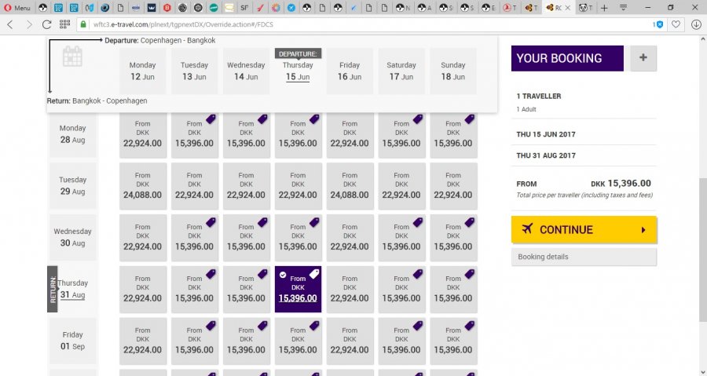
Task: Choose 18 Jun / 31 Aug fare 15,396.00
Action: coord(453,289)
